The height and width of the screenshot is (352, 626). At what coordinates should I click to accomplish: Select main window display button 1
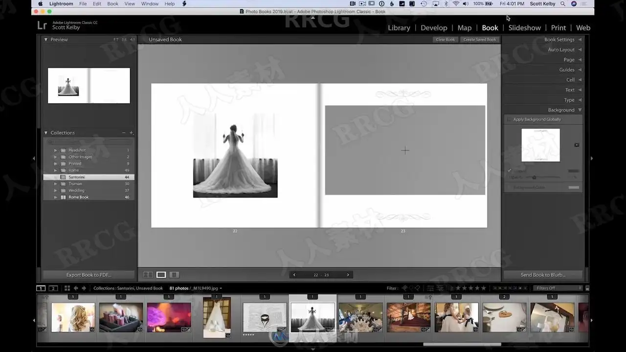tap(41, 288)
